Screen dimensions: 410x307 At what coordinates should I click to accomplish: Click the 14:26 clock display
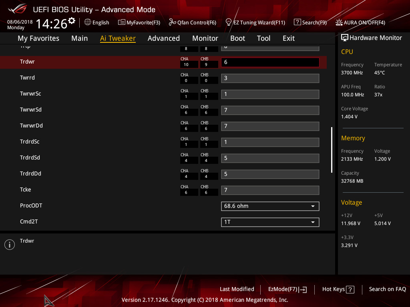click(x=52, y=24)
